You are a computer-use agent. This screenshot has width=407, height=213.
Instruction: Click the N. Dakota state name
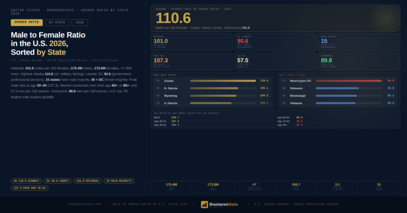(x=171, y=88)
